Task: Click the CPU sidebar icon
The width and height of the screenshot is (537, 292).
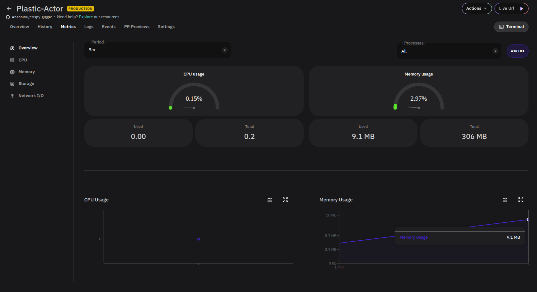Action: tap(12, 60)
